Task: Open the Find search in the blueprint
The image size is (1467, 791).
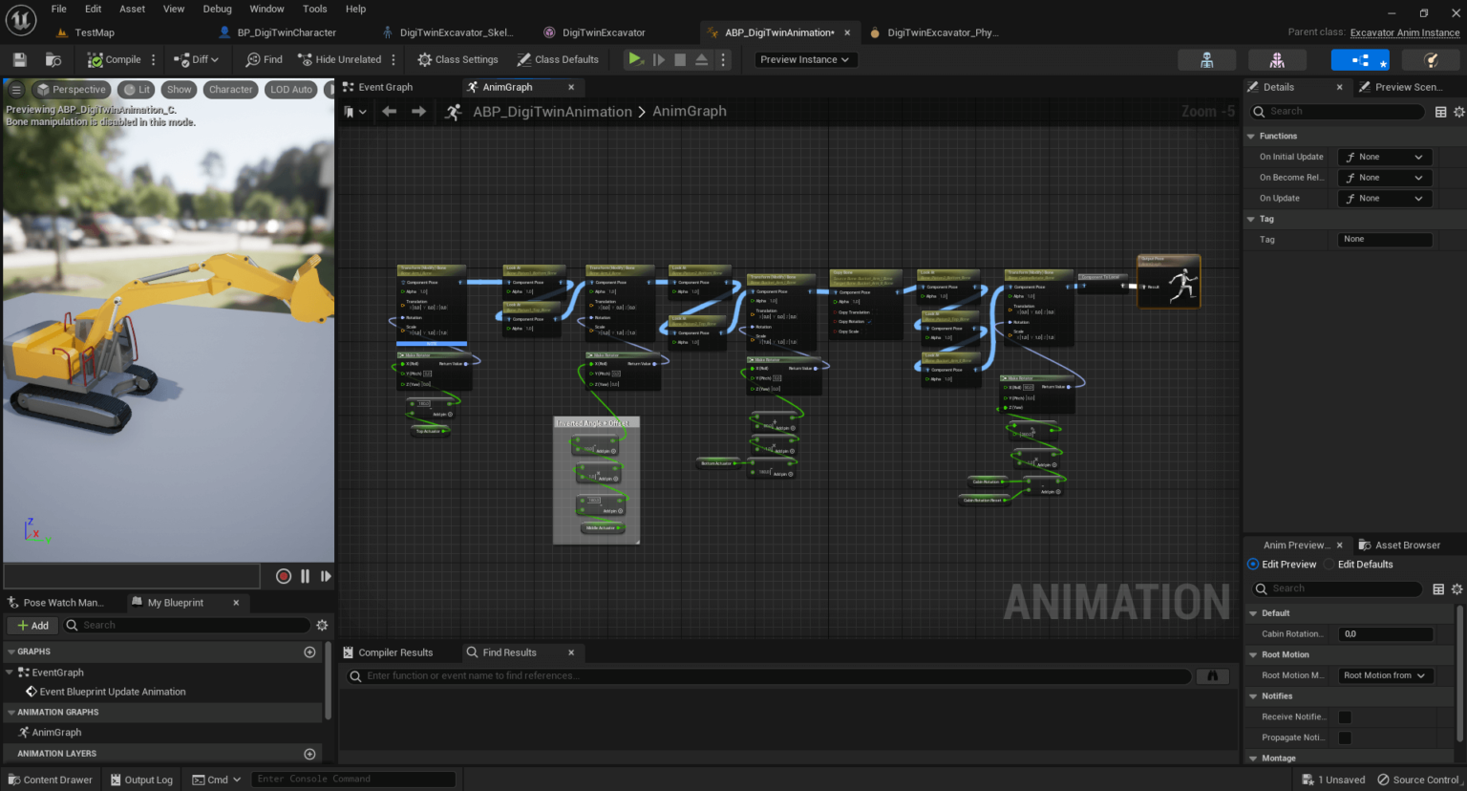Action: 264,59
